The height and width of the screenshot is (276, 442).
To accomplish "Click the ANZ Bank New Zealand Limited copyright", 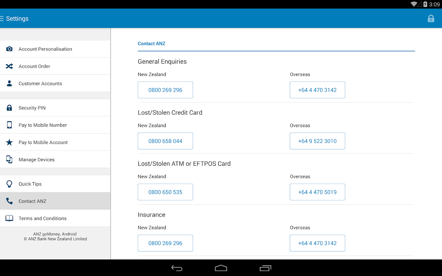I will click(55, 239).
